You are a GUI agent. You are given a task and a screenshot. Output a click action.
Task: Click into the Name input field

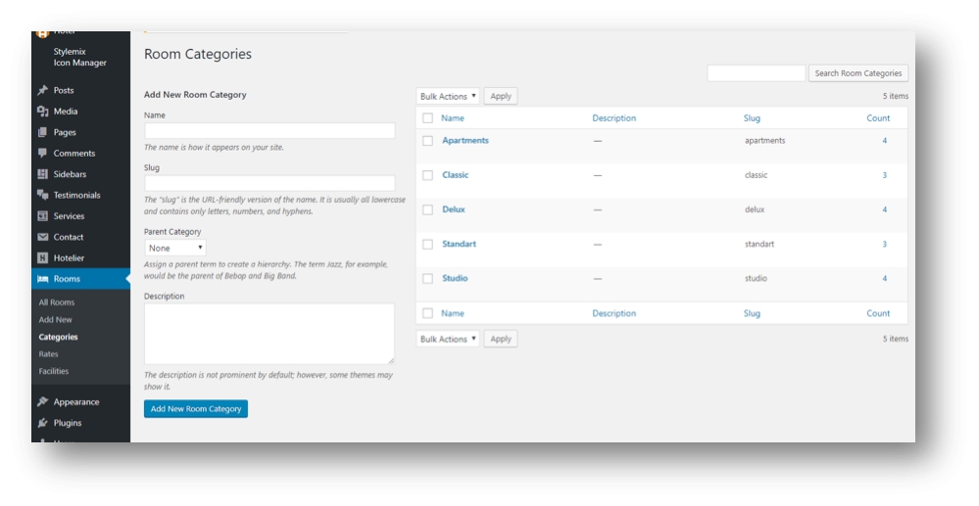pyautogui.click(x=269, y=131)
